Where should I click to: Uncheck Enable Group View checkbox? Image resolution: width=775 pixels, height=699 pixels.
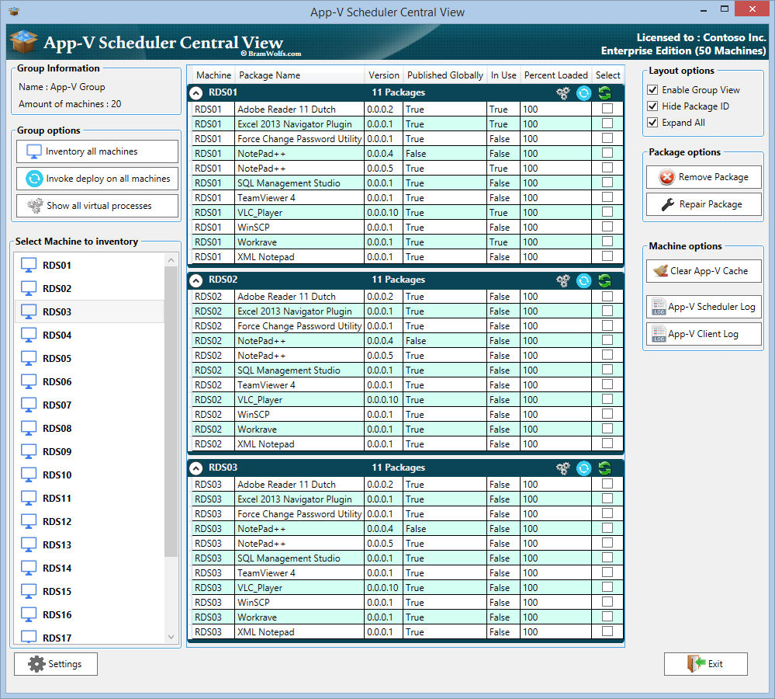coord(652,90)
